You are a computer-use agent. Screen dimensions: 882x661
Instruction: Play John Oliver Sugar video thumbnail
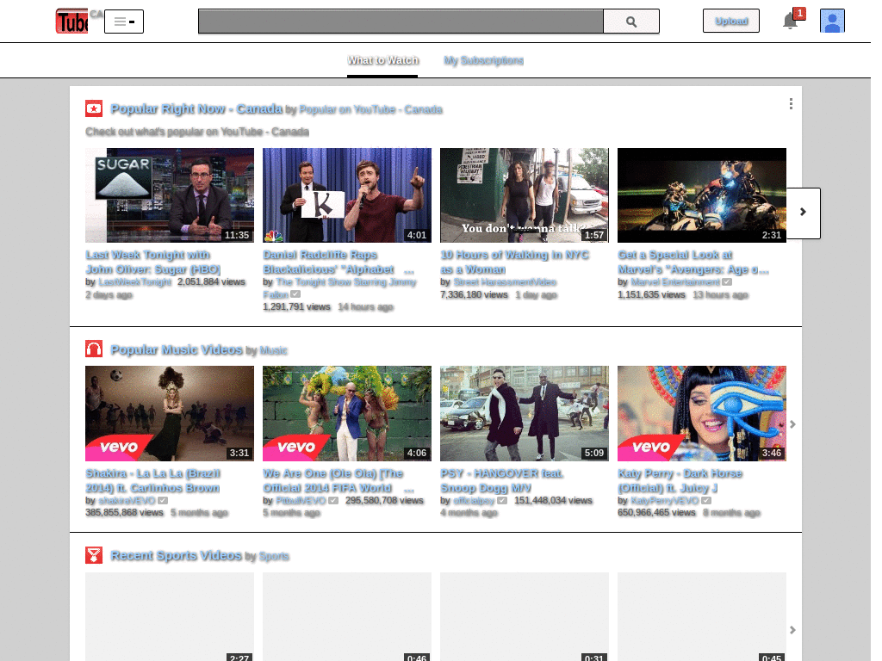(170, 195)
